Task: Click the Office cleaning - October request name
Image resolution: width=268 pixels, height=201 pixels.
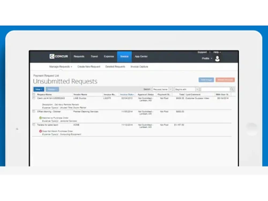Action: click(49, 111)
